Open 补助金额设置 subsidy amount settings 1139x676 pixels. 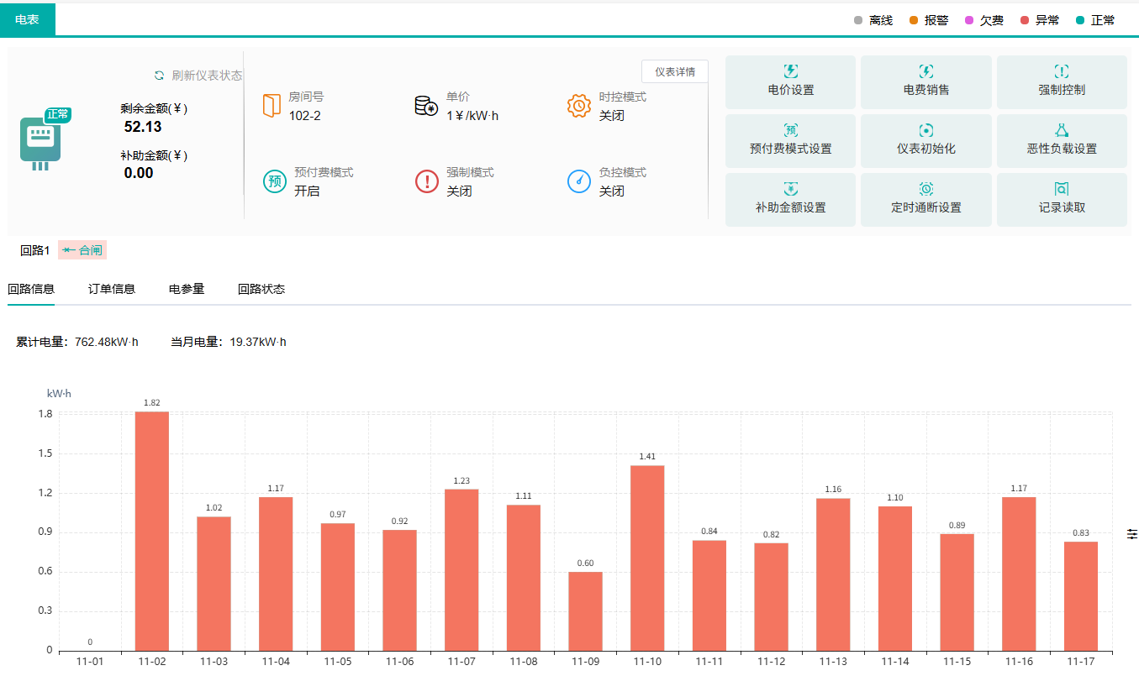[x=790, y=199]
